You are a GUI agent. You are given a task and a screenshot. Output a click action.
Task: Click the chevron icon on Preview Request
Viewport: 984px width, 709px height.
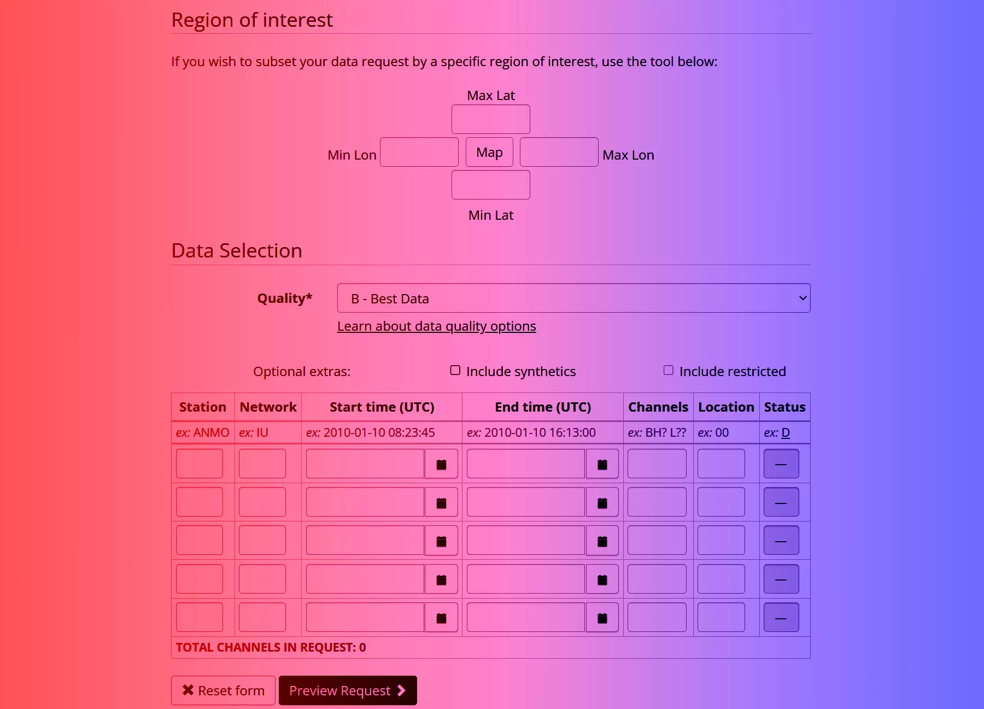click(403, 690)
